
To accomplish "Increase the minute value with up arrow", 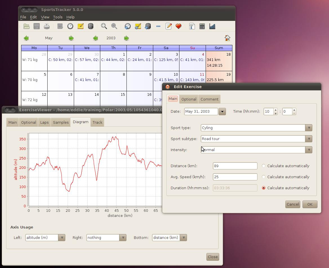I will (294, 110).
